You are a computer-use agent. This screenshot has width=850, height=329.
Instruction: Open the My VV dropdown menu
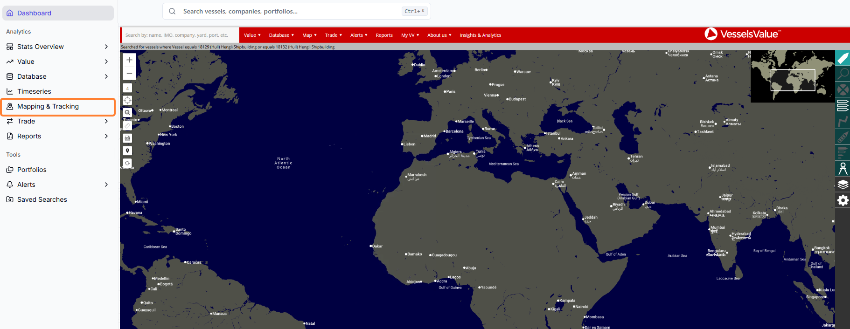[410, 35]
